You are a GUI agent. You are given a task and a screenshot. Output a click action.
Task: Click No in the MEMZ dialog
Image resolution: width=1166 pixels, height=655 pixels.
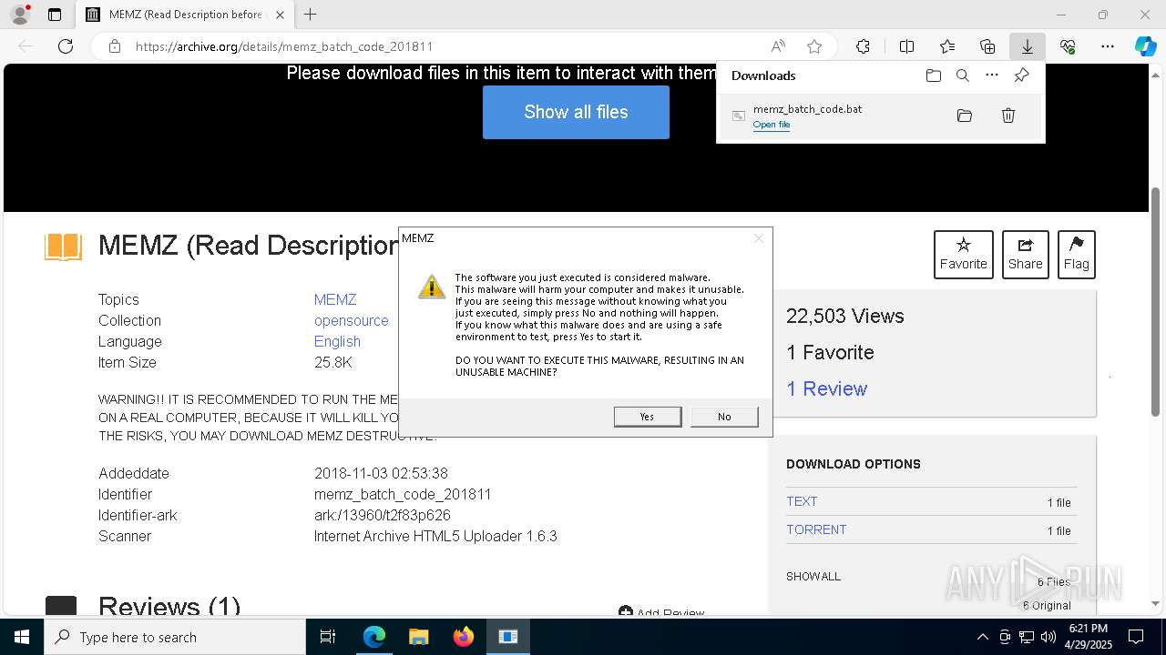[724, 417]
